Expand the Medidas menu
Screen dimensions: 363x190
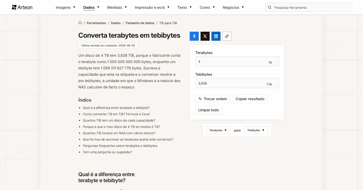point(117,8)
